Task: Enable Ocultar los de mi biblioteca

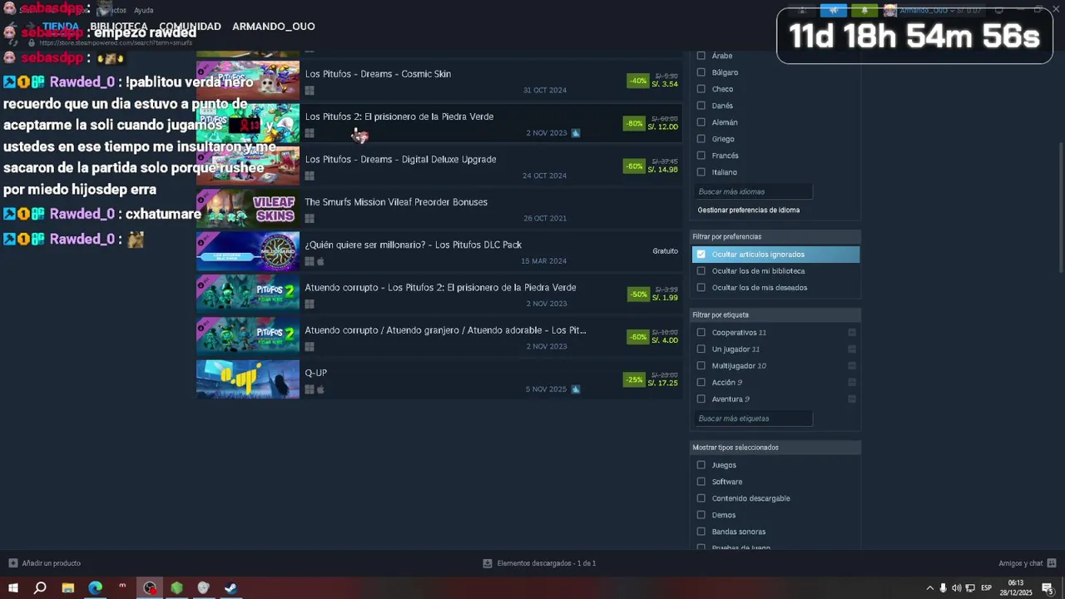Action: coord(701,271)
